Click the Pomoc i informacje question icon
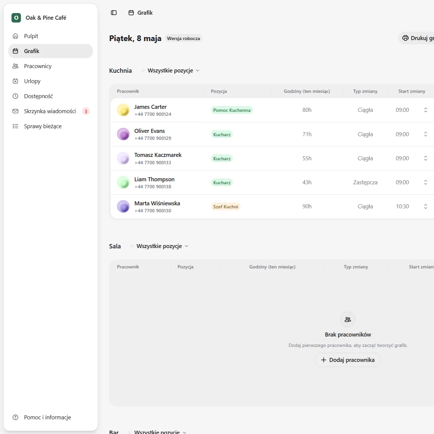The width and height of the screenshot is (434, 434). [x=15, y=417]
